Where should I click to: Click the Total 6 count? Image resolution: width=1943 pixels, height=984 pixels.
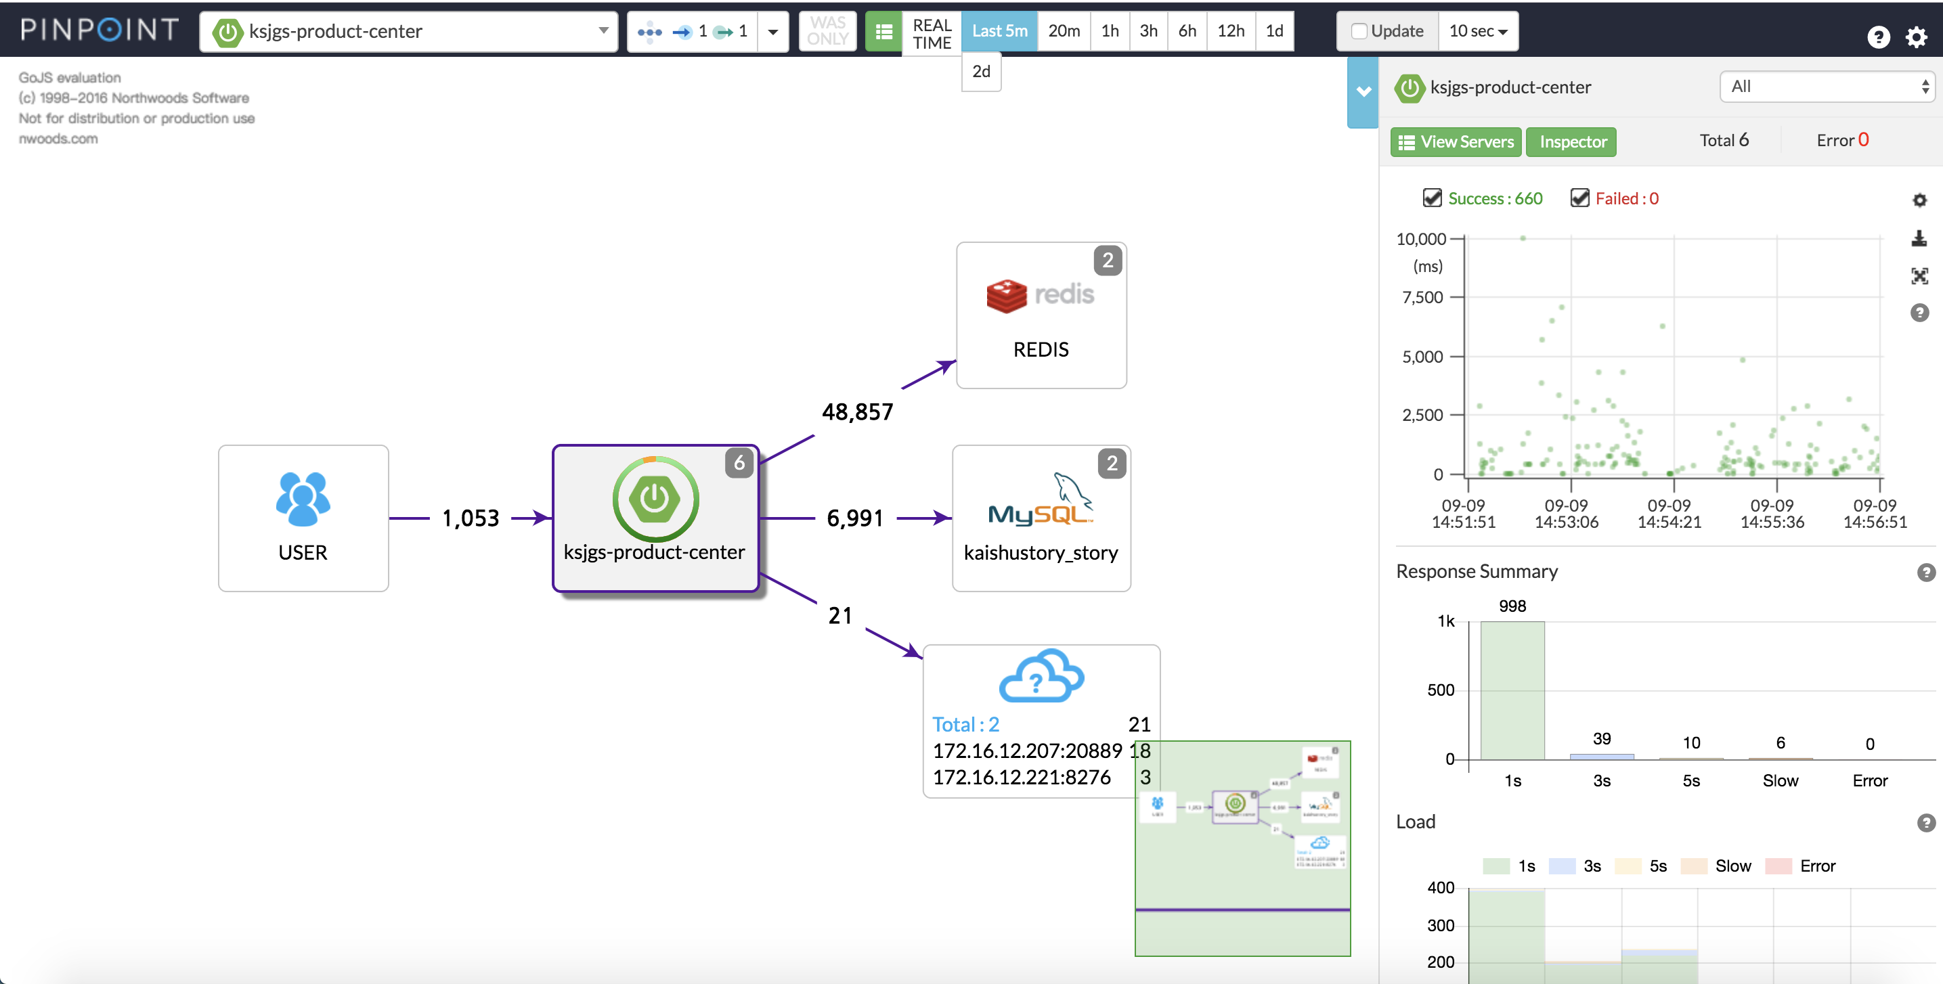(x=1724, y=140)
